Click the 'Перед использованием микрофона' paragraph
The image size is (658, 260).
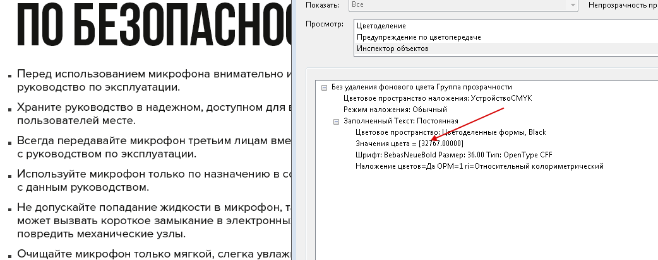(154, 81)
